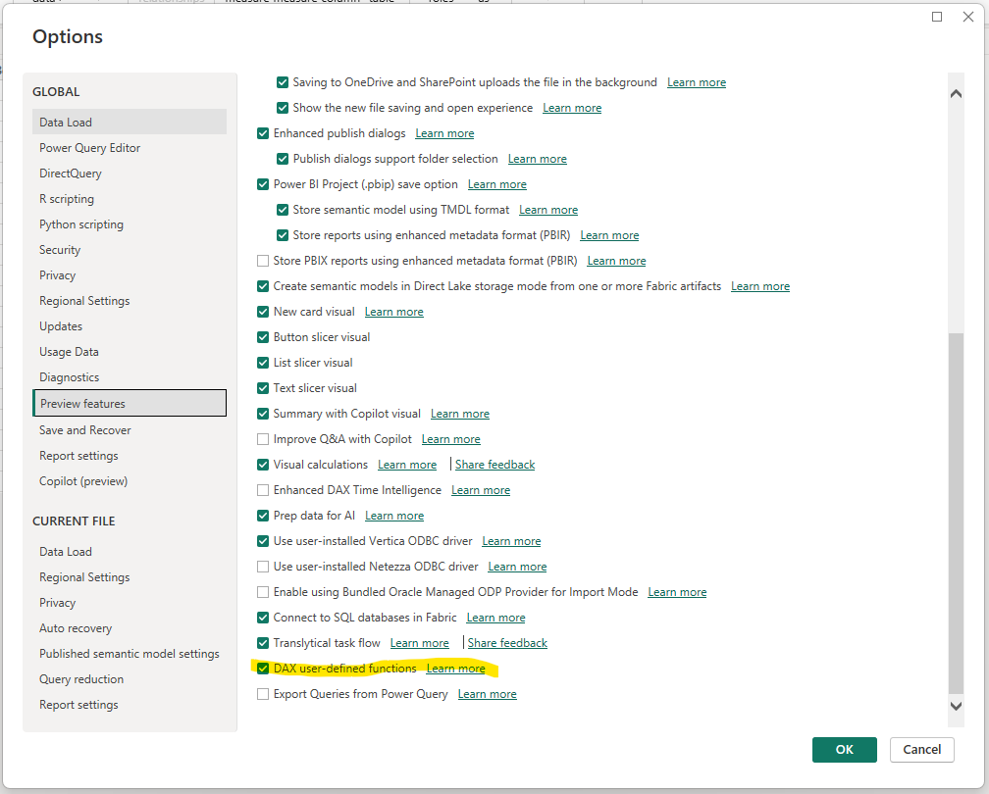Dismiss the dialog with Cancel
The height and width of the screenshot is (794, 989).
(x=921, y=749)
